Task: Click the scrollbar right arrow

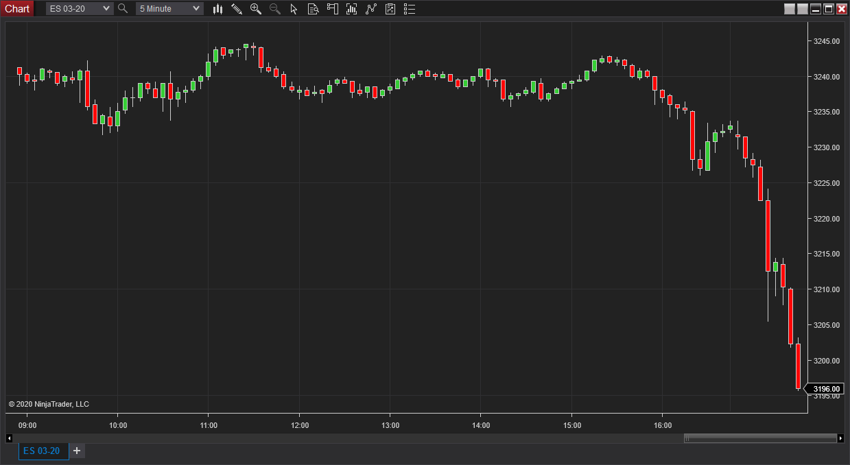Action: coord(841,438)
